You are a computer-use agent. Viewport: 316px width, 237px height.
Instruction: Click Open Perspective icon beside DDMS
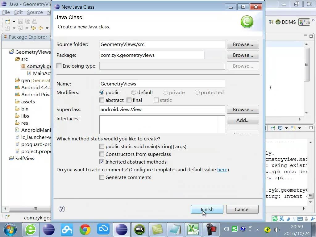[x=271, y=22]
